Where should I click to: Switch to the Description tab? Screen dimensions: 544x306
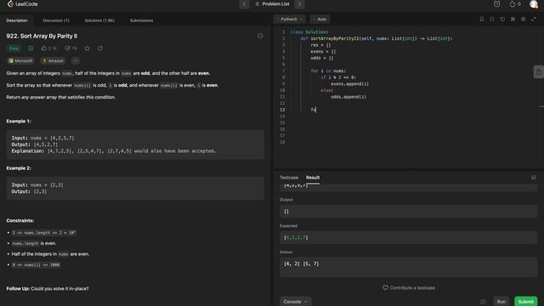tap(17, 20)
